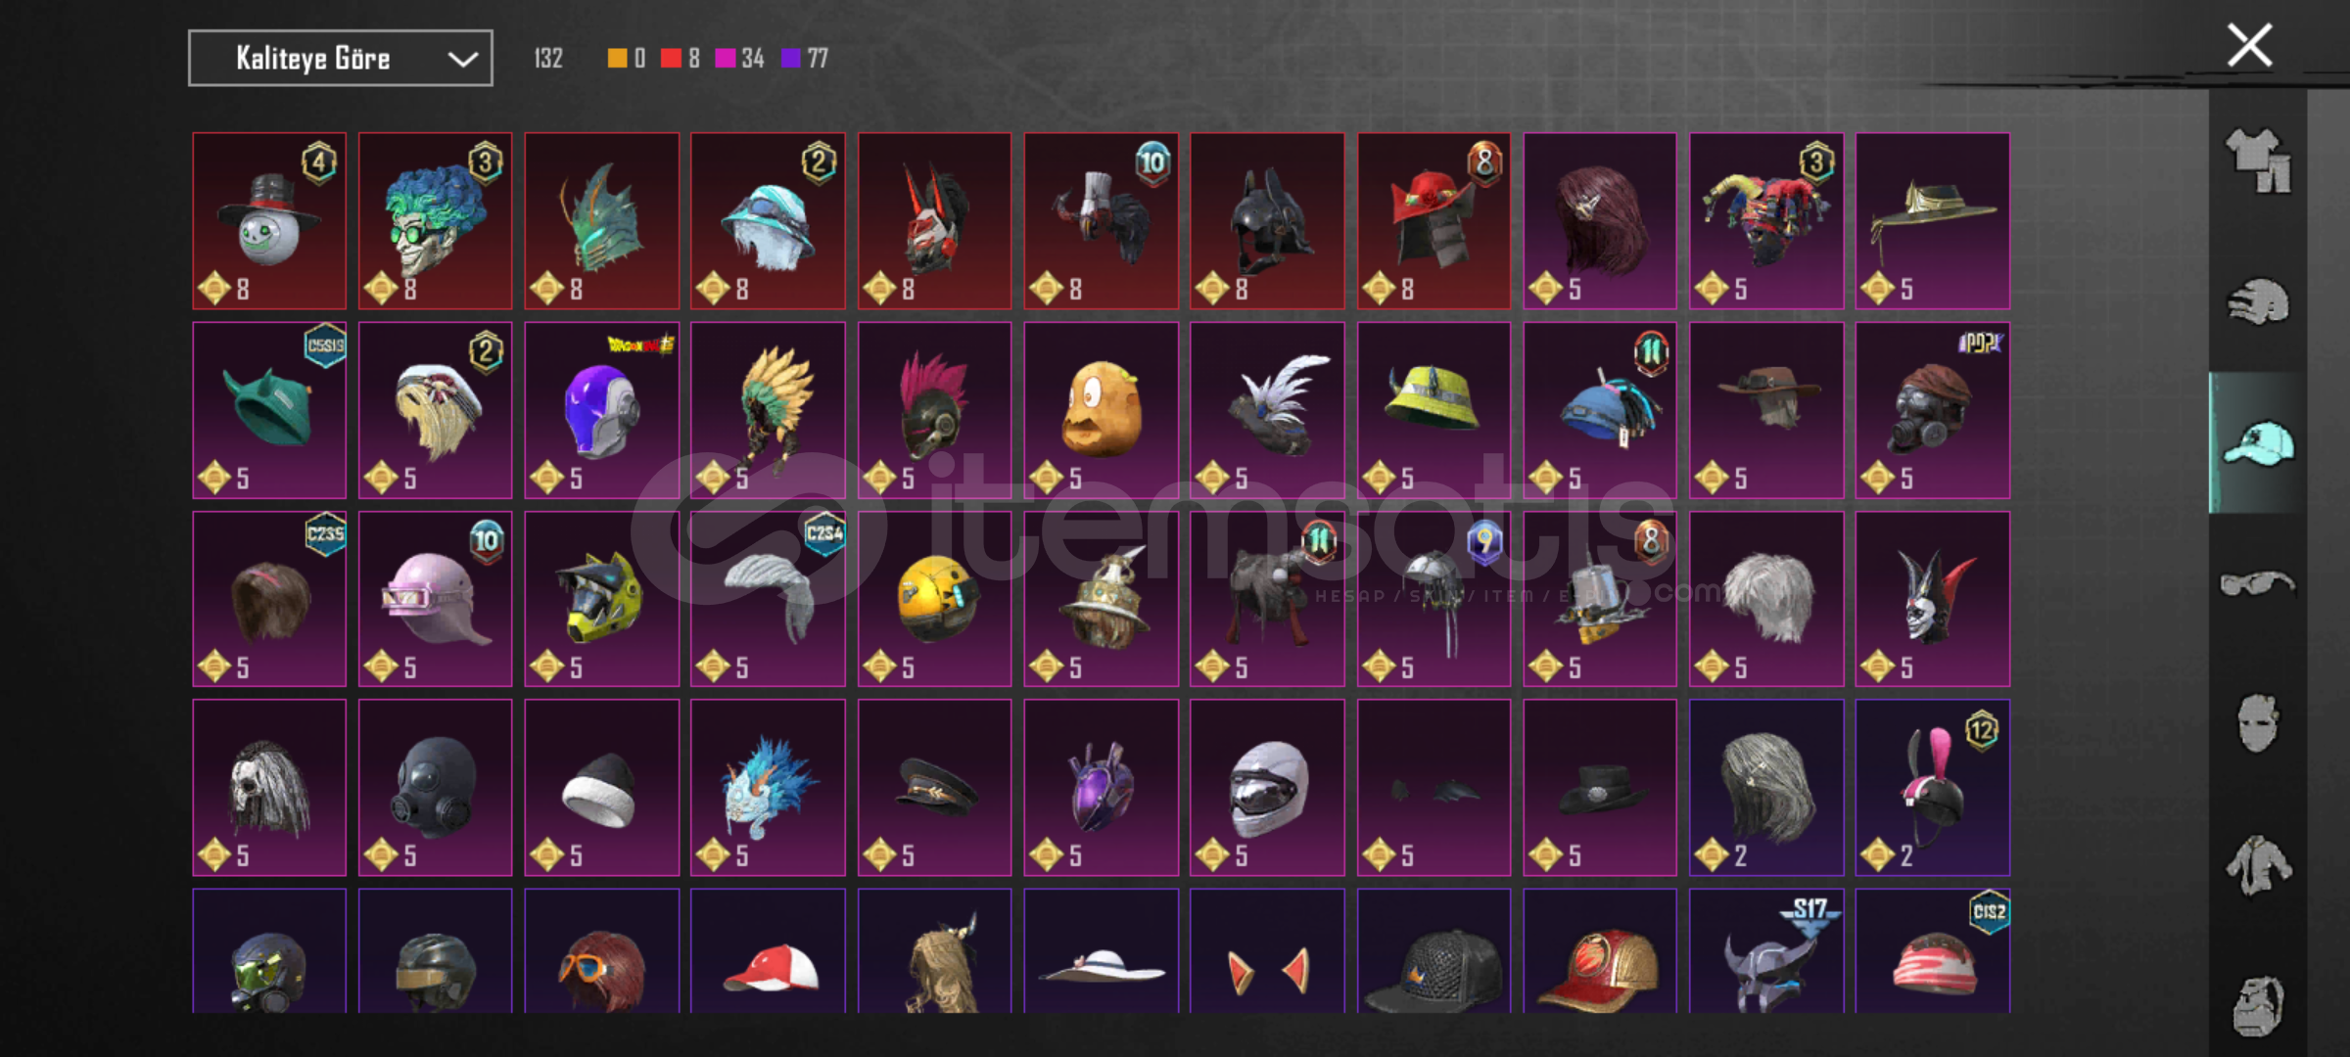Filter by the red quality counter 8
Viewport: 2350px width, 1057px height.
681,59
